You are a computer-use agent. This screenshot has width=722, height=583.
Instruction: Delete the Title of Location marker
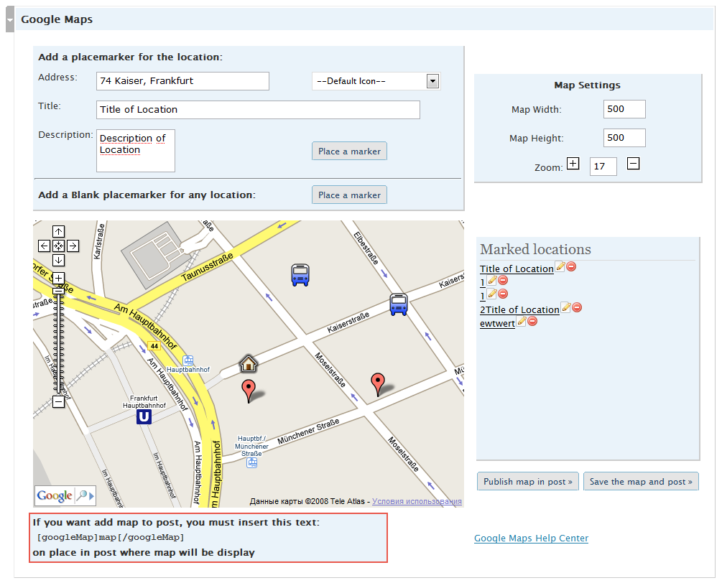coord(571,266)
